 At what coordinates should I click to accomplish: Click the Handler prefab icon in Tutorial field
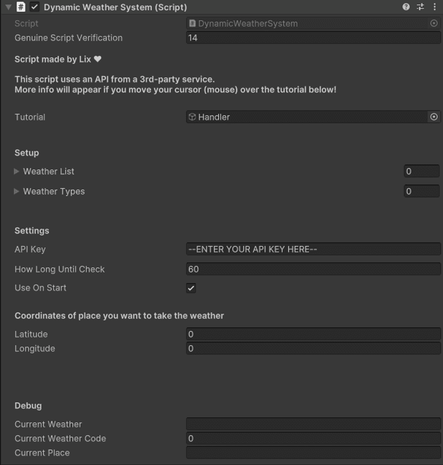pyautogui.click(x=193, y=117)
